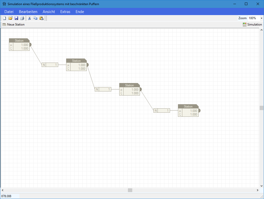The width and height of the screenshot is (264, 199).
Task: Start the Simulation from the toolbar
Action: 252,25
